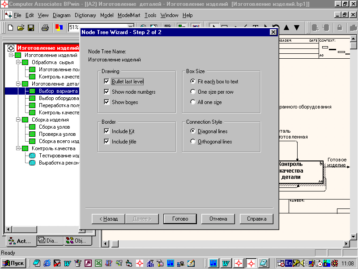Collapse the Контроль качества tree node
This screenshot has height=269, width=358.
click(x=18, y=148)
